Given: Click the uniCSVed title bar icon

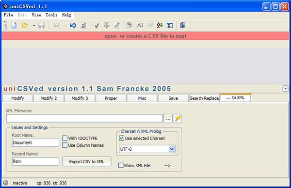Looking at the screenshot, I should click(5, 6).
